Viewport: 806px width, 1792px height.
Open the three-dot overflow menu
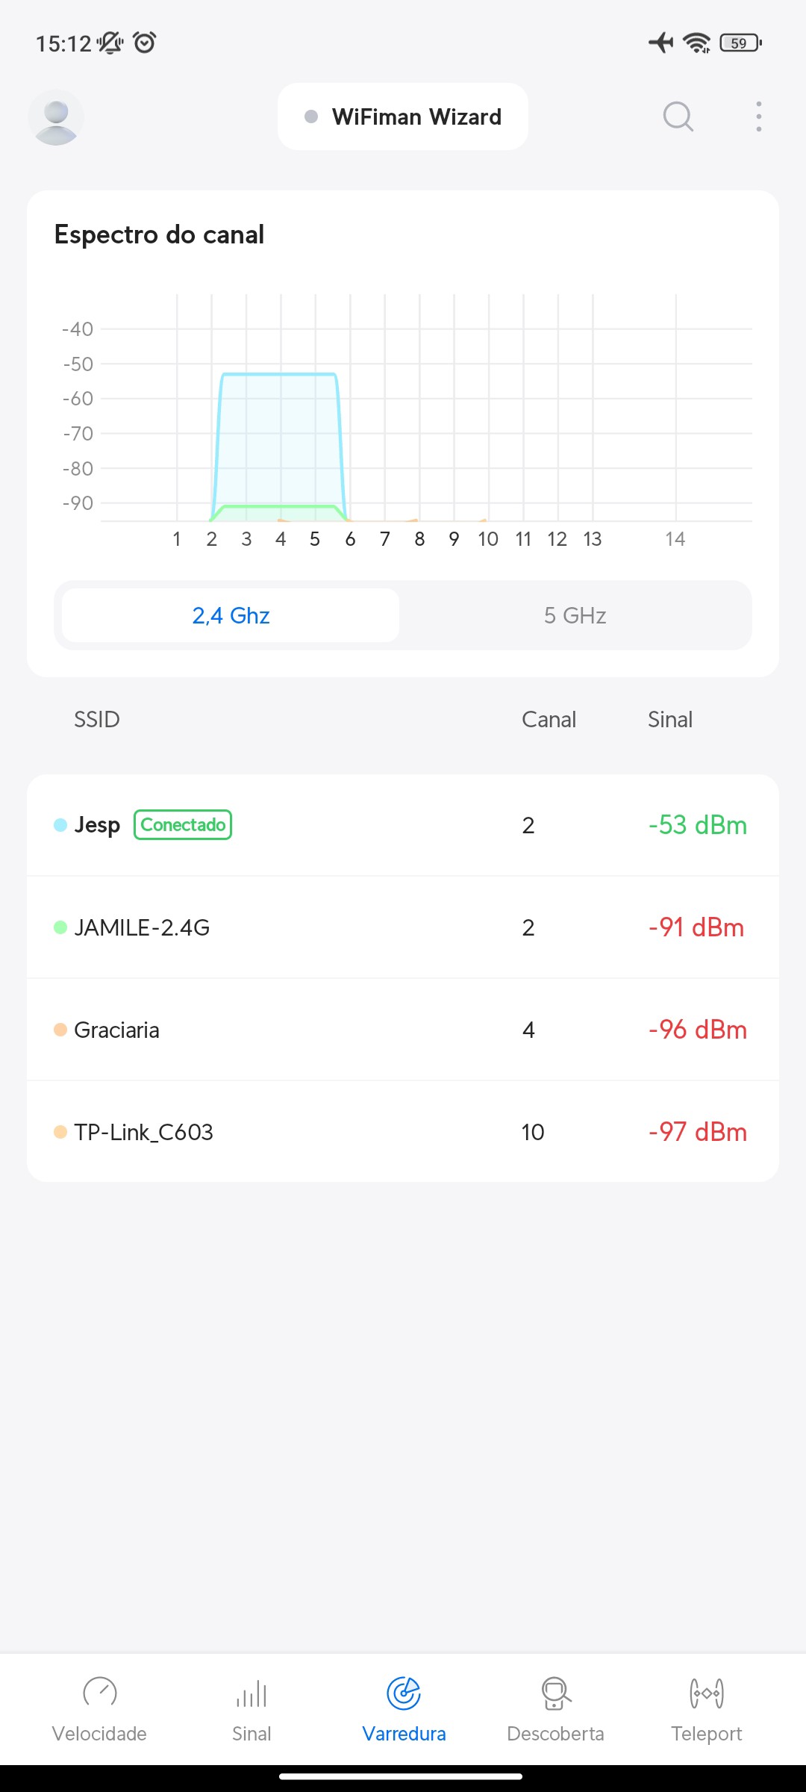758,117
